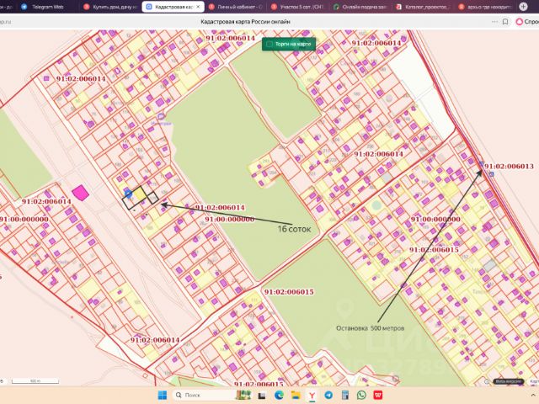Switch to the Telegram Web tab
Viewport: 539px width, 404px height.
click(x=47, y=7)
